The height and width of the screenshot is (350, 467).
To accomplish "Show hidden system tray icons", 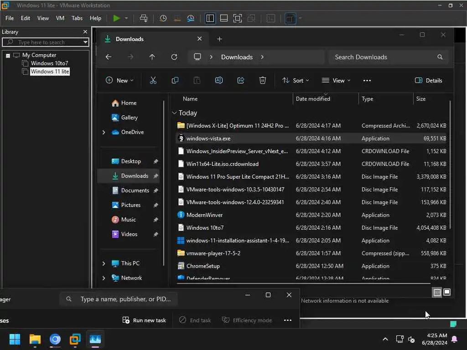I will coord(385,339).
